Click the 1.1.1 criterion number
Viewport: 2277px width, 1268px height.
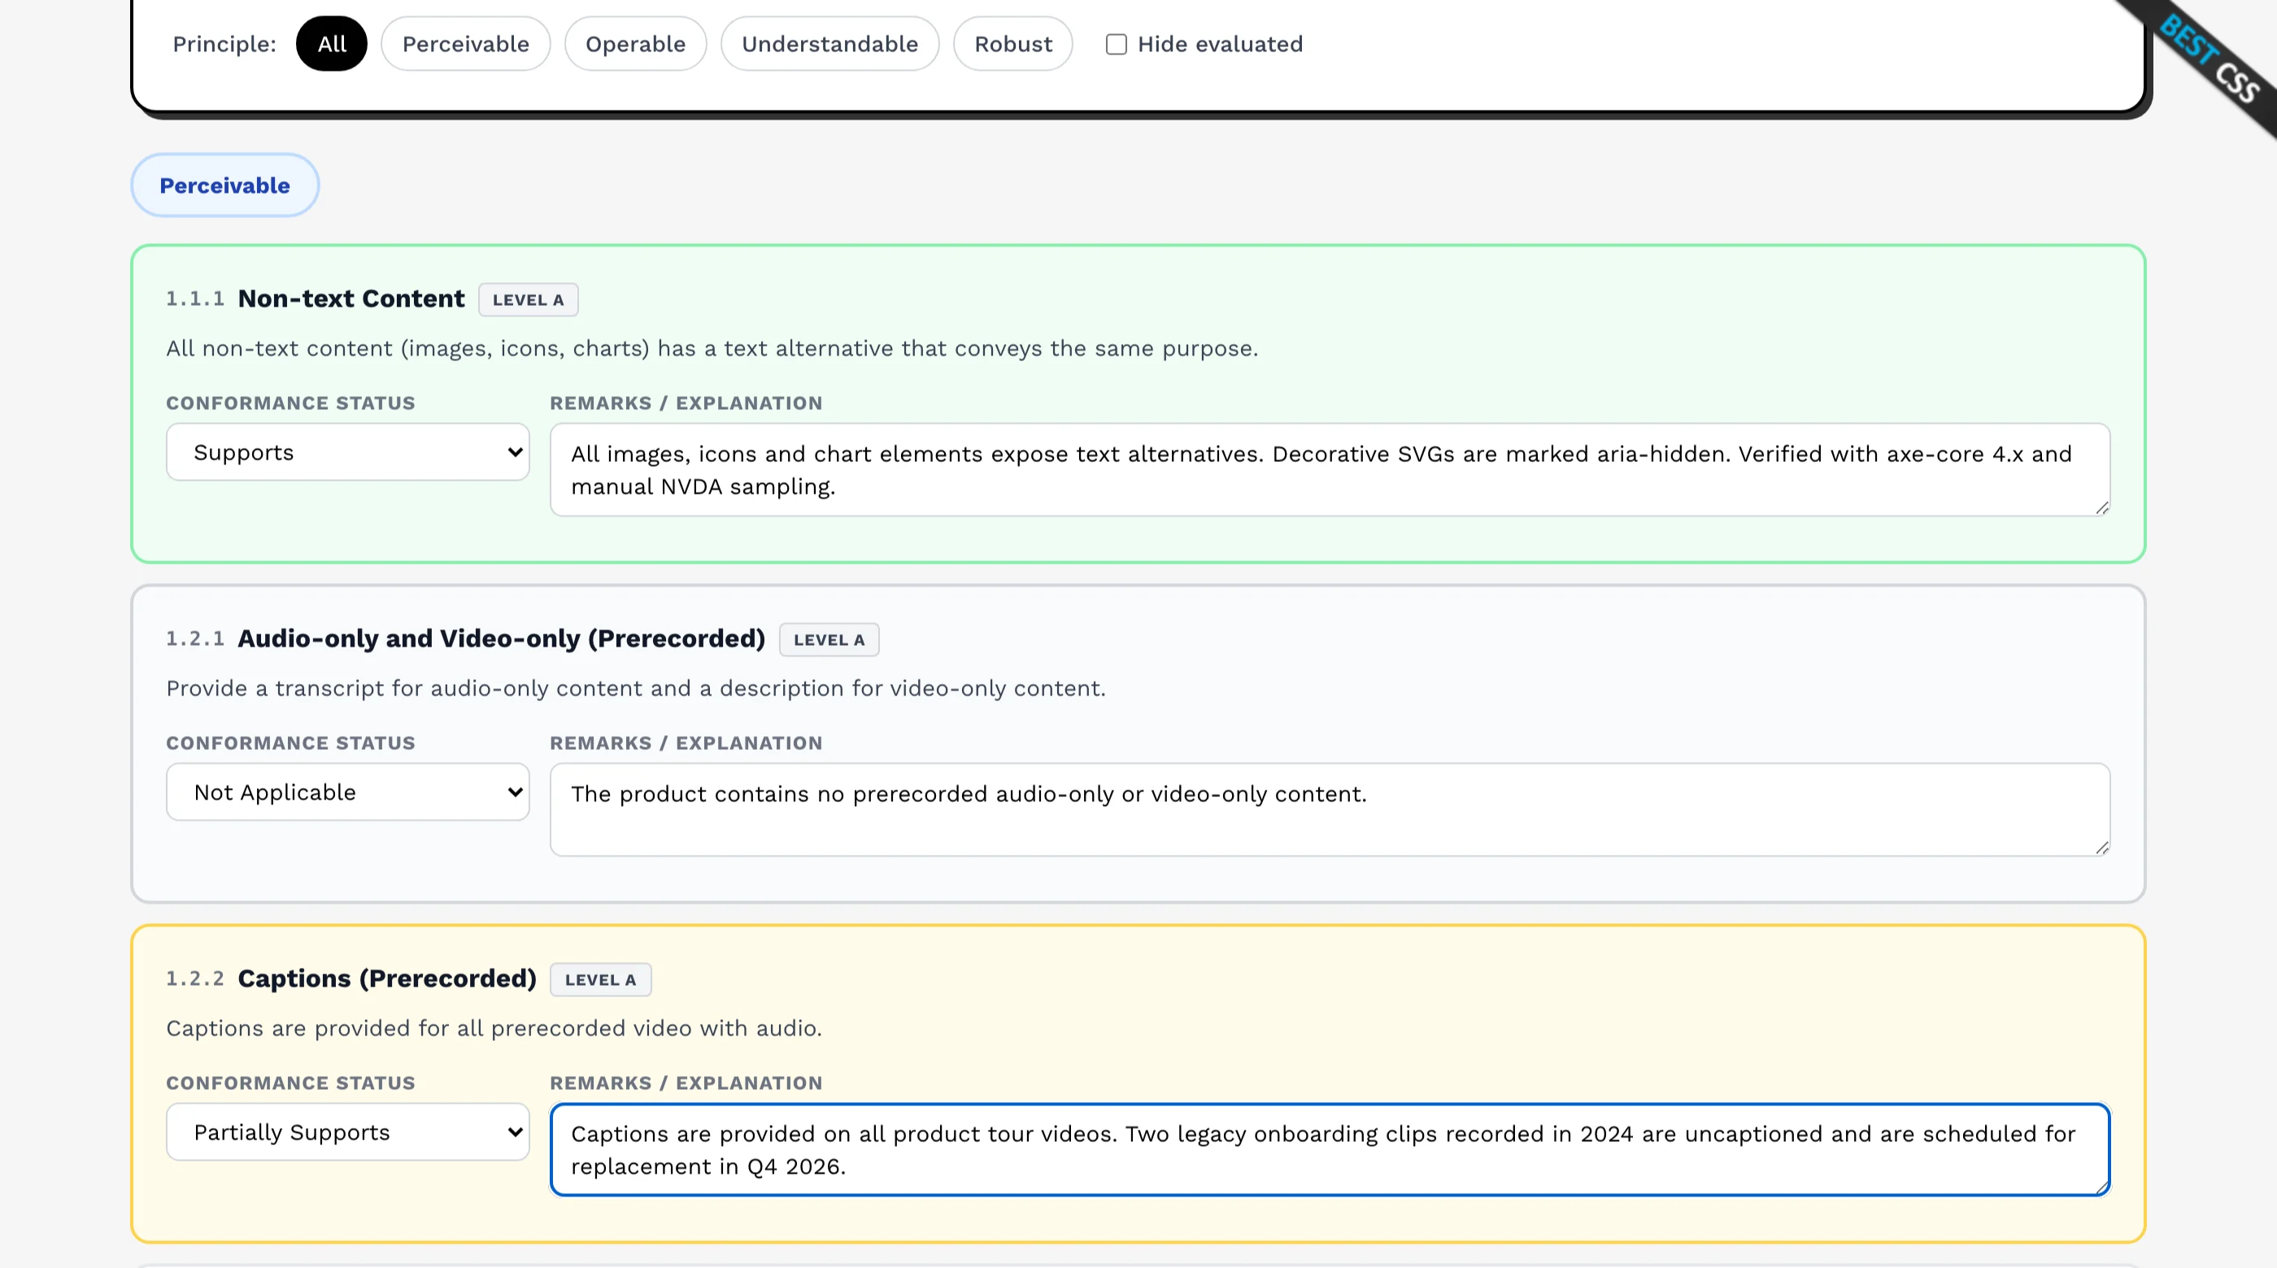click(195, 298)
